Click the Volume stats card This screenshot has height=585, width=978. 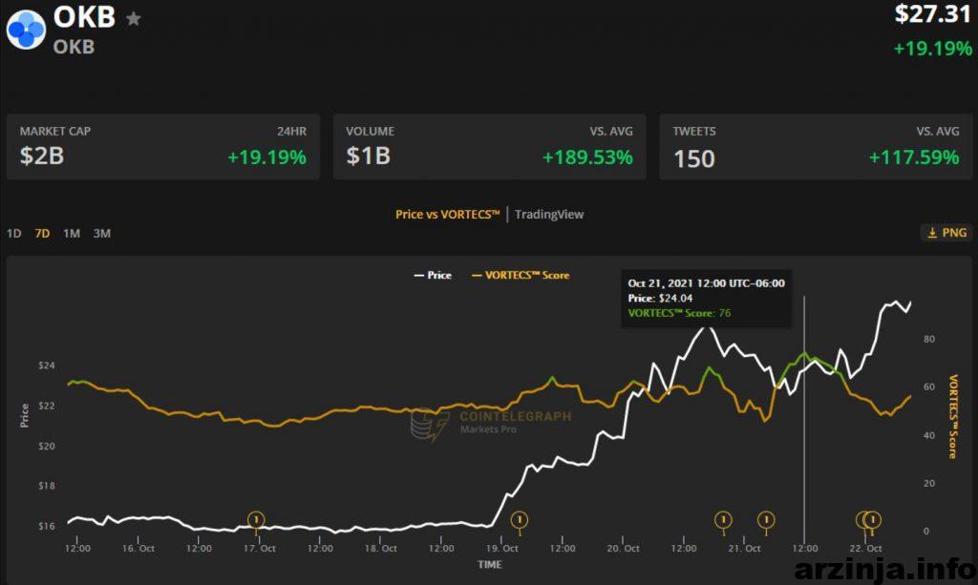pyautogui.click(x=489, y=147)
